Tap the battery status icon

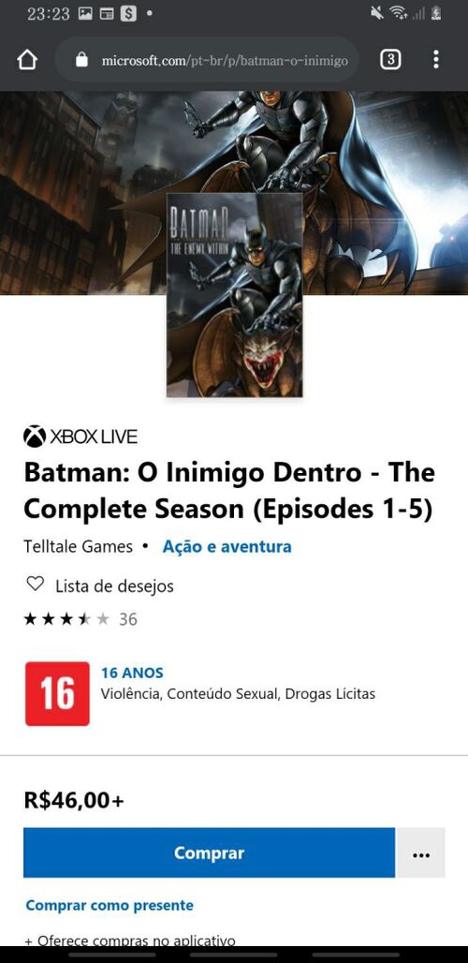[x=436, y=13]
